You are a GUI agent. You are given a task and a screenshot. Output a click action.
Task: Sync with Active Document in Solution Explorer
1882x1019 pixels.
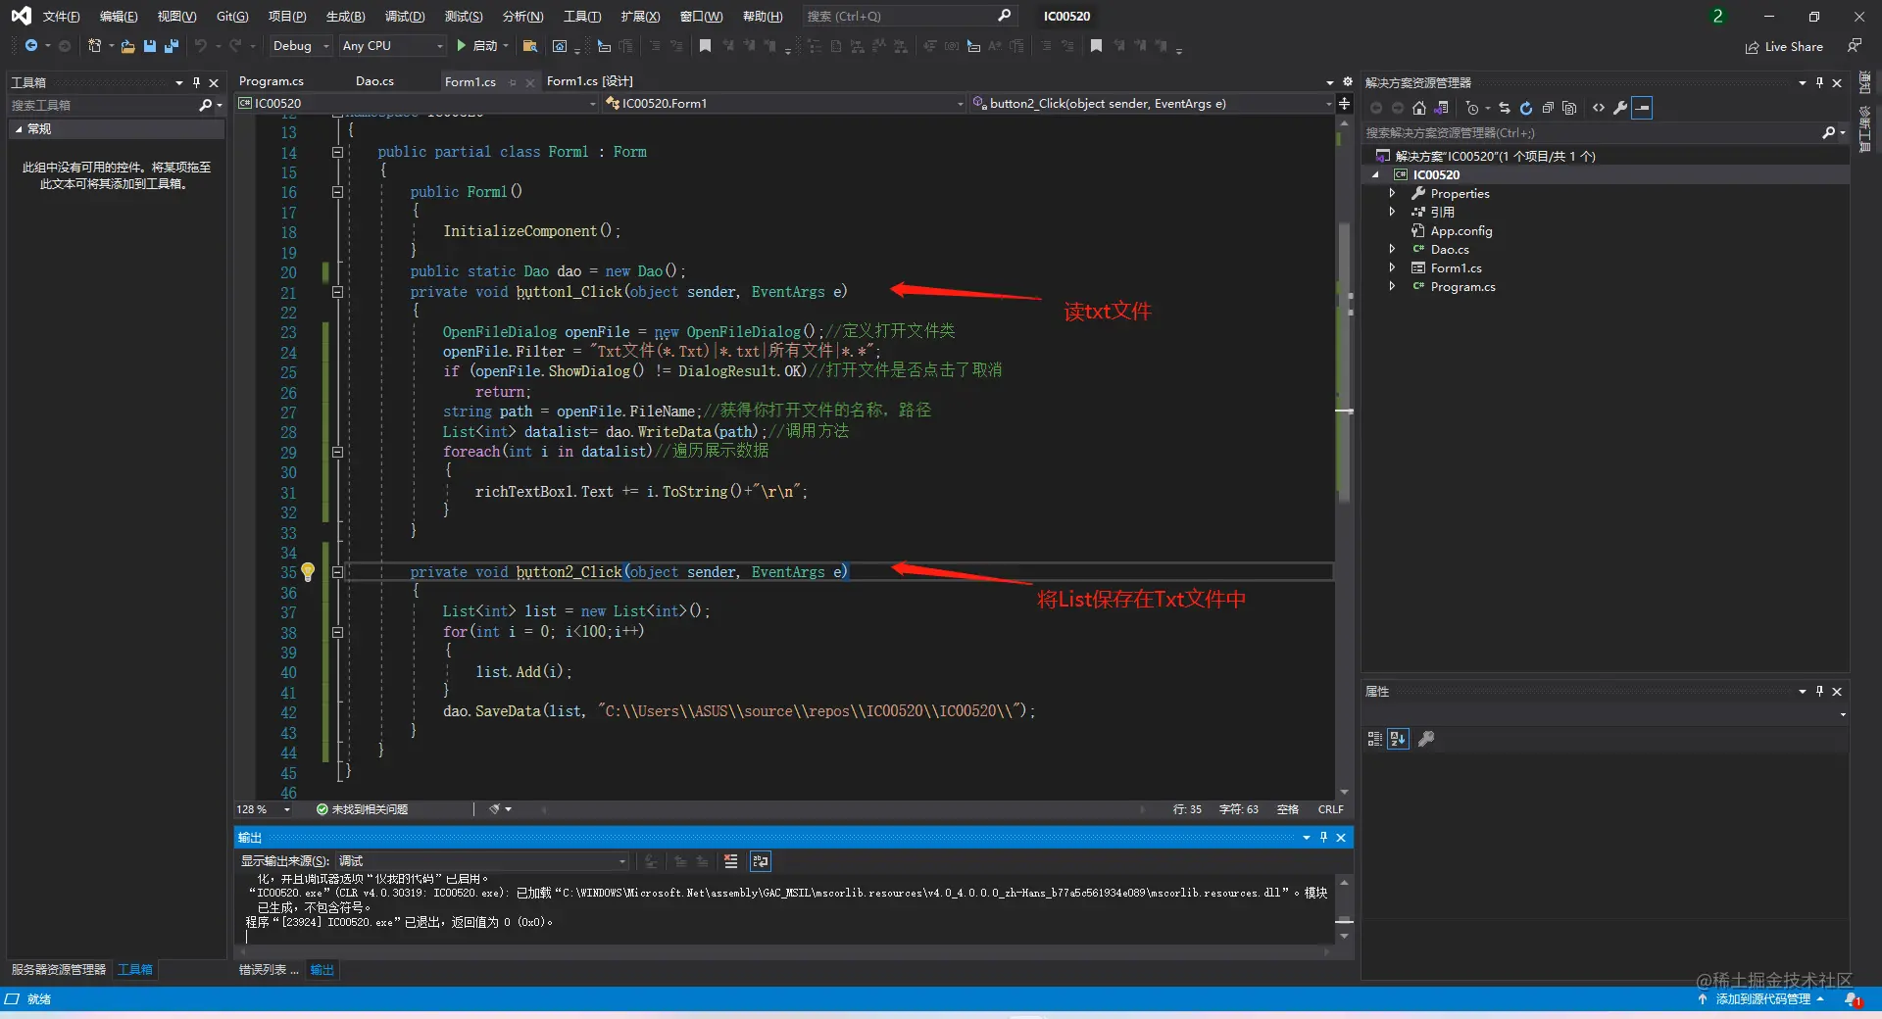tap(1505, 108)
